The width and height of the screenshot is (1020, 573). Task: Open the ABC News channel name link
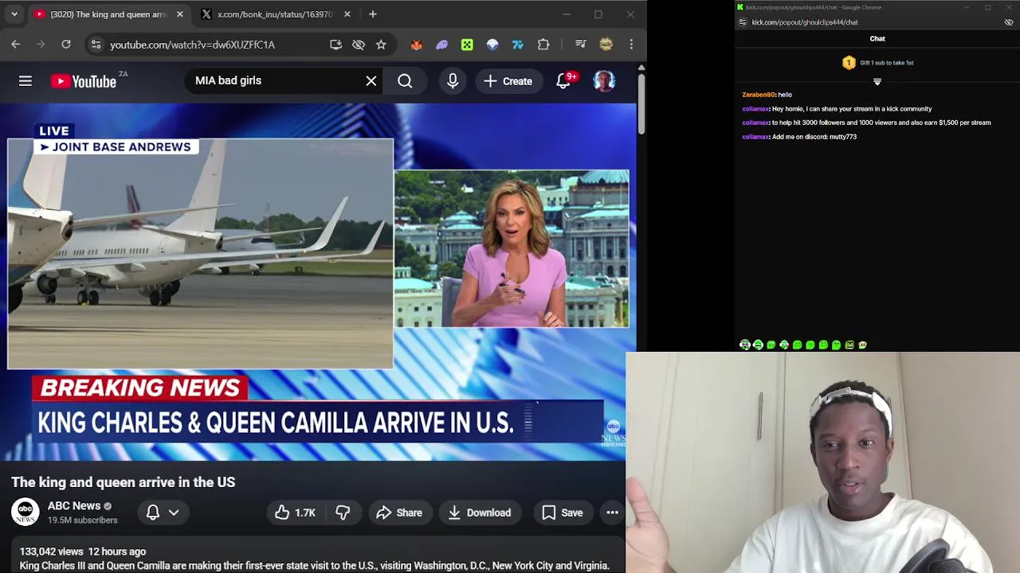pyautogui.click(x=74, y=506)
